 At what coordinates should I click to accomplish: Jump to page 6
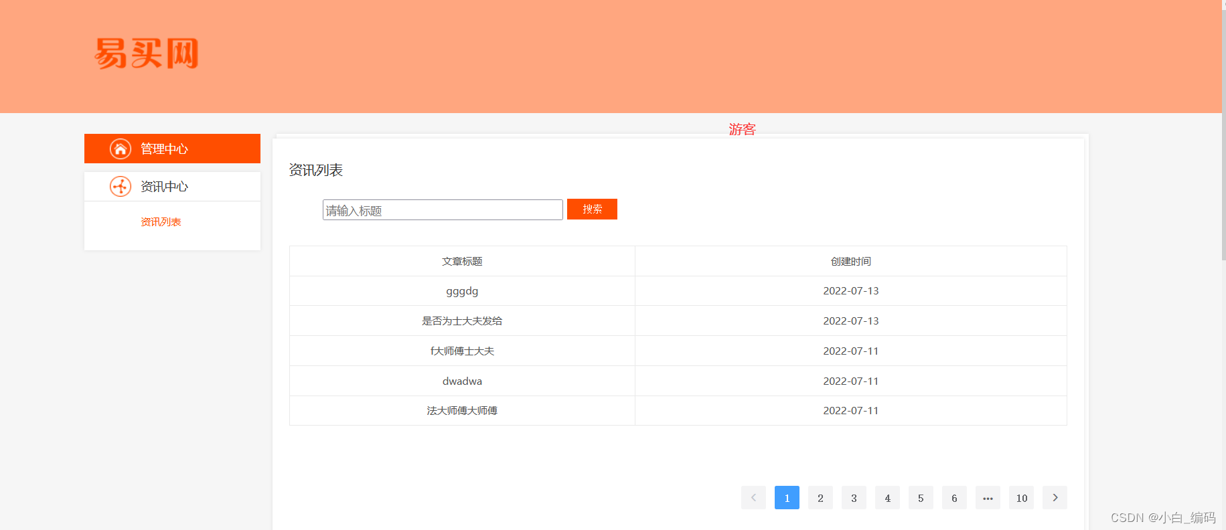[954, 497]
